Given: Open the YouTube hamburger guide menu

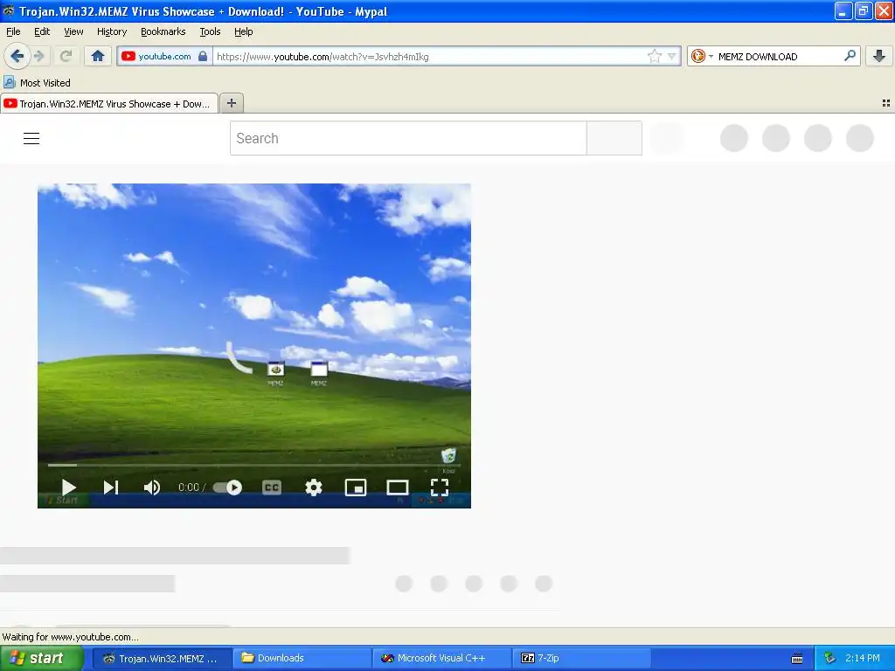Looking at the screenshot, I should click(x=31, y=138).
